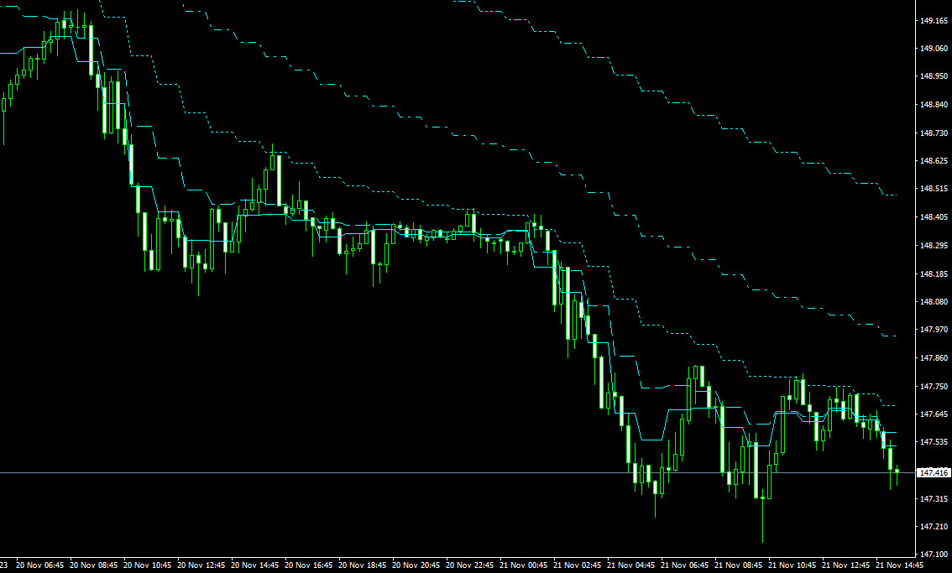Select the 21 Nov 00:45 time label
Image resolution: width=952 pixels, height=573 pixels.
(523, 565)
